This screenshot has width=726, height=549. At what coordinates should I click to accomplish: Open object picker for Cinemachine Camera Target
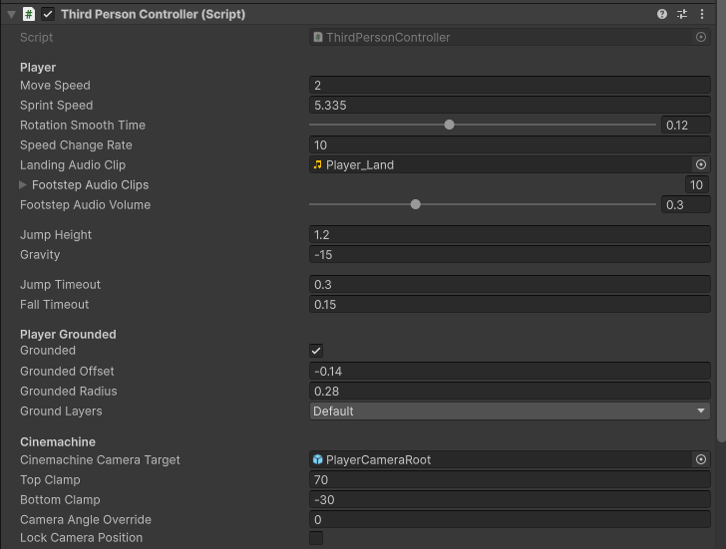701,459
